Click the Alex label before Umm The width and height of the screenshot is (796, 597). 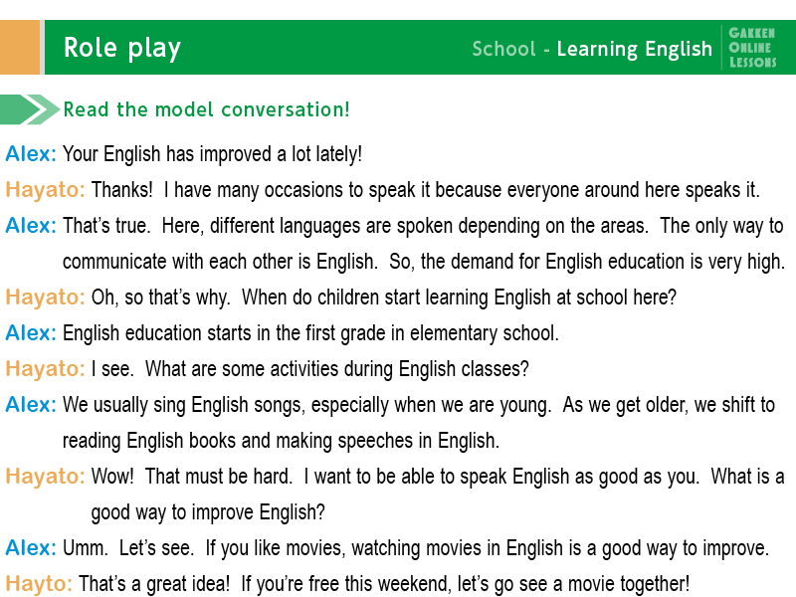[x=31, y=548]
